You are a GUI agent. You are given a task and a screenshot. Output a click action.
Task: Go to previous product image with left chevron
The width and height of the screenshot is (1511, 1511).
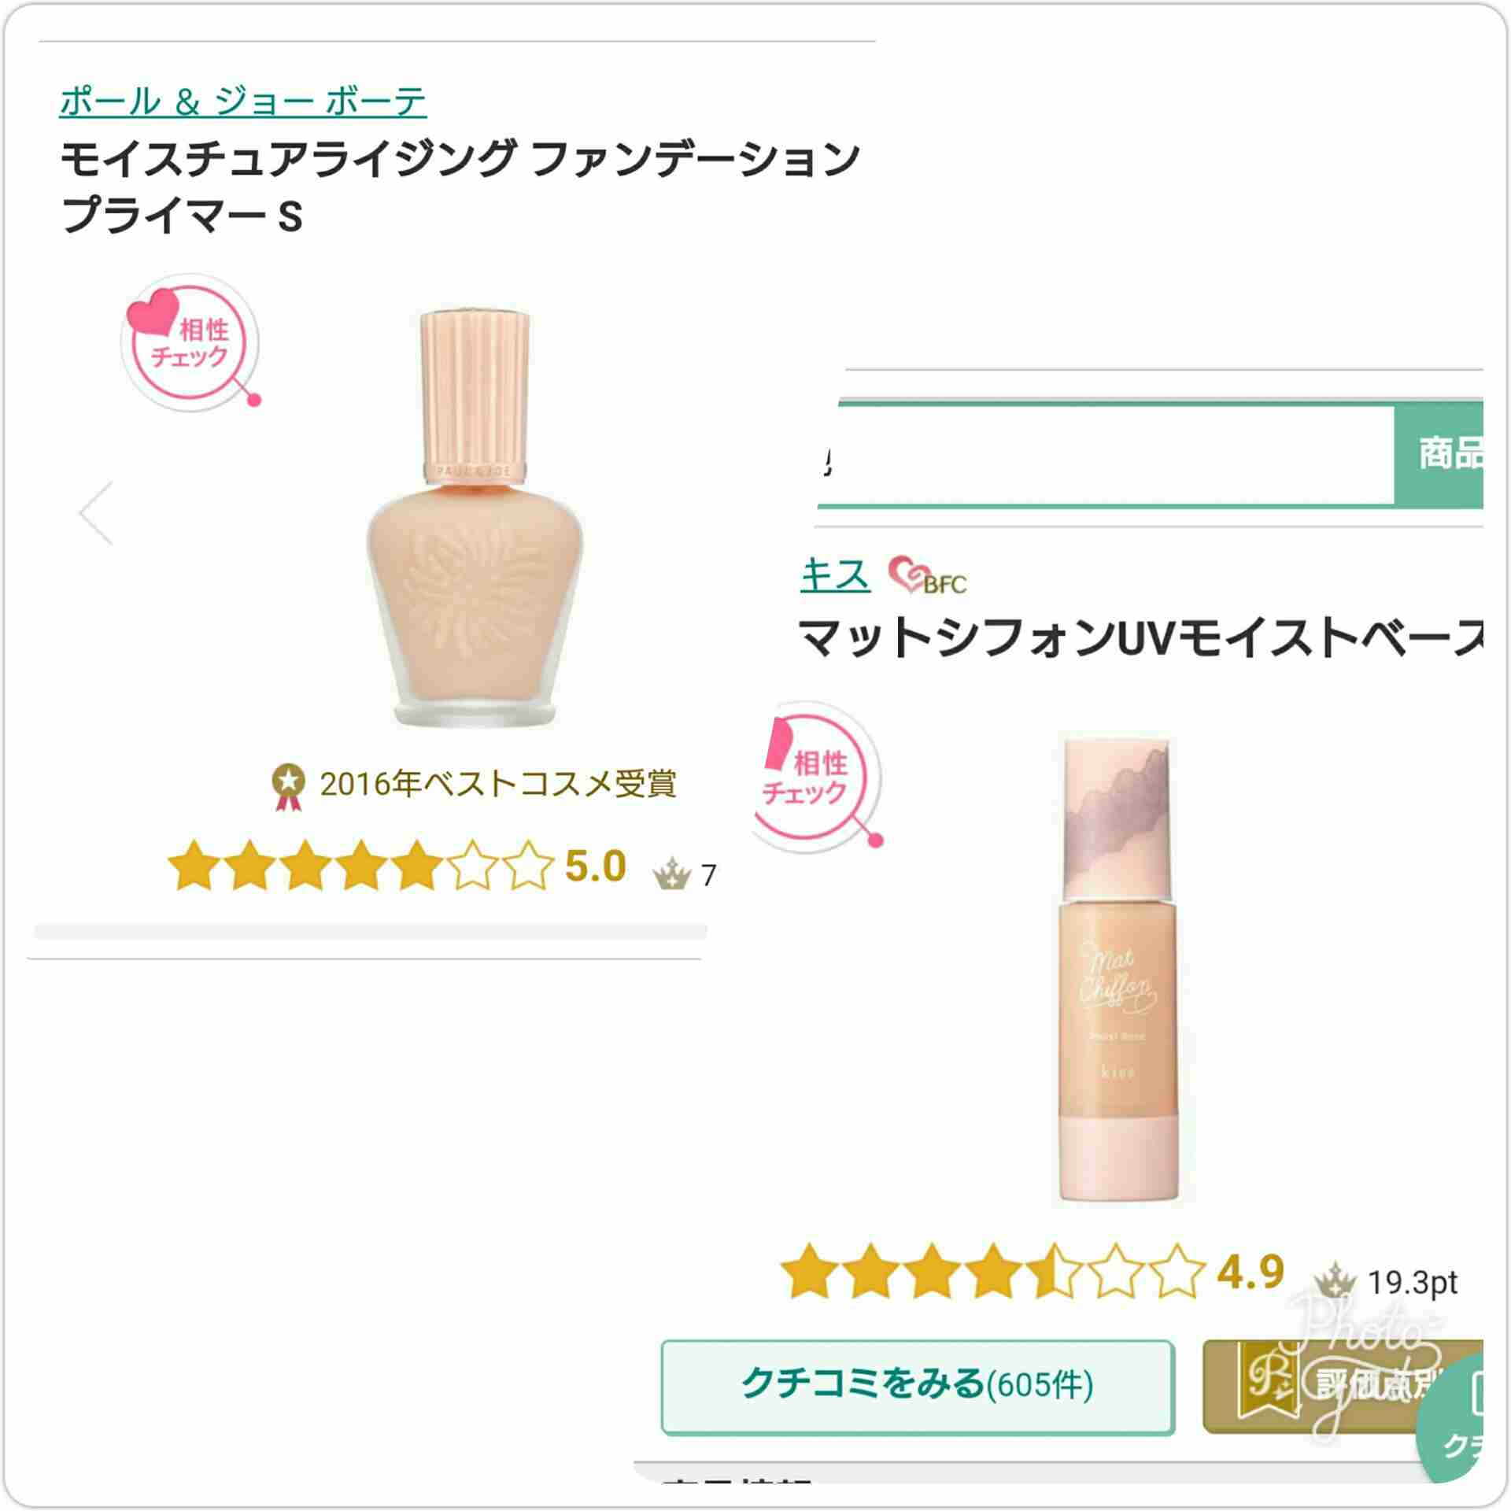(x=97, y=513)
